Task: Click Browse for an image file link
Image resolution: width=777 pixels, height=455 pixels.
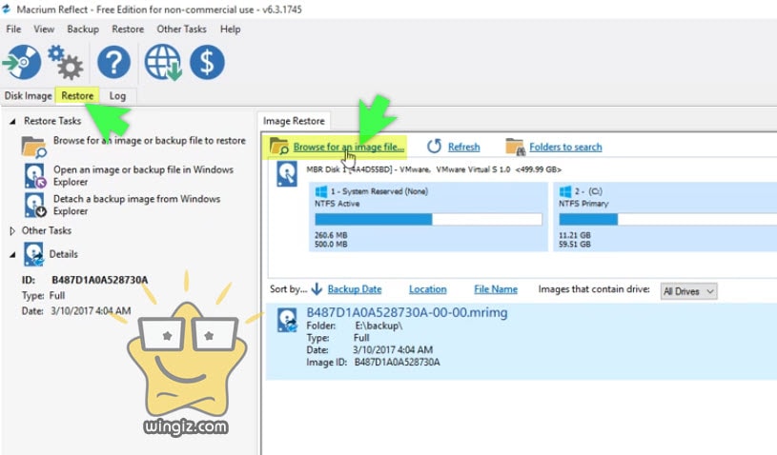Action: 348,147
